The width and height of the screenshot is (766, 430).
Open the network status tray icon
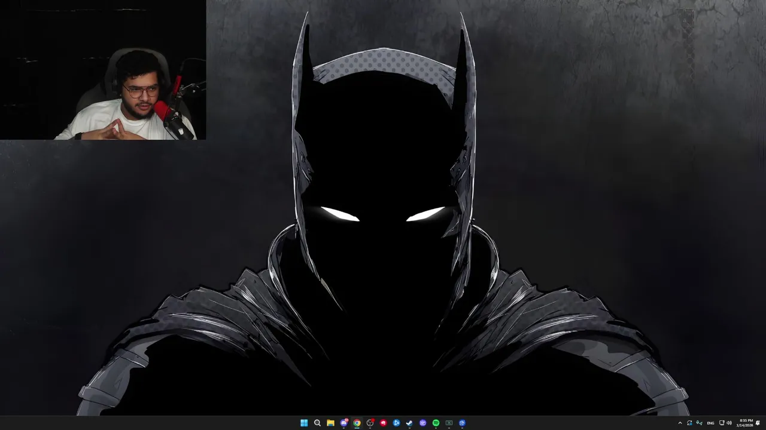click(x=722, y=423)
